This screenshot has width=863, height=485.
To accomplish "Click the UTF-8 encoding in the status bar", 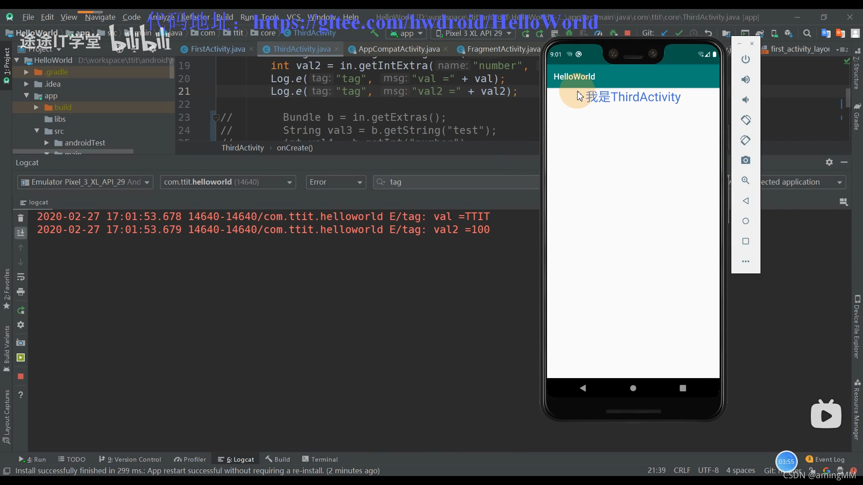I will [x=708, y=470].
